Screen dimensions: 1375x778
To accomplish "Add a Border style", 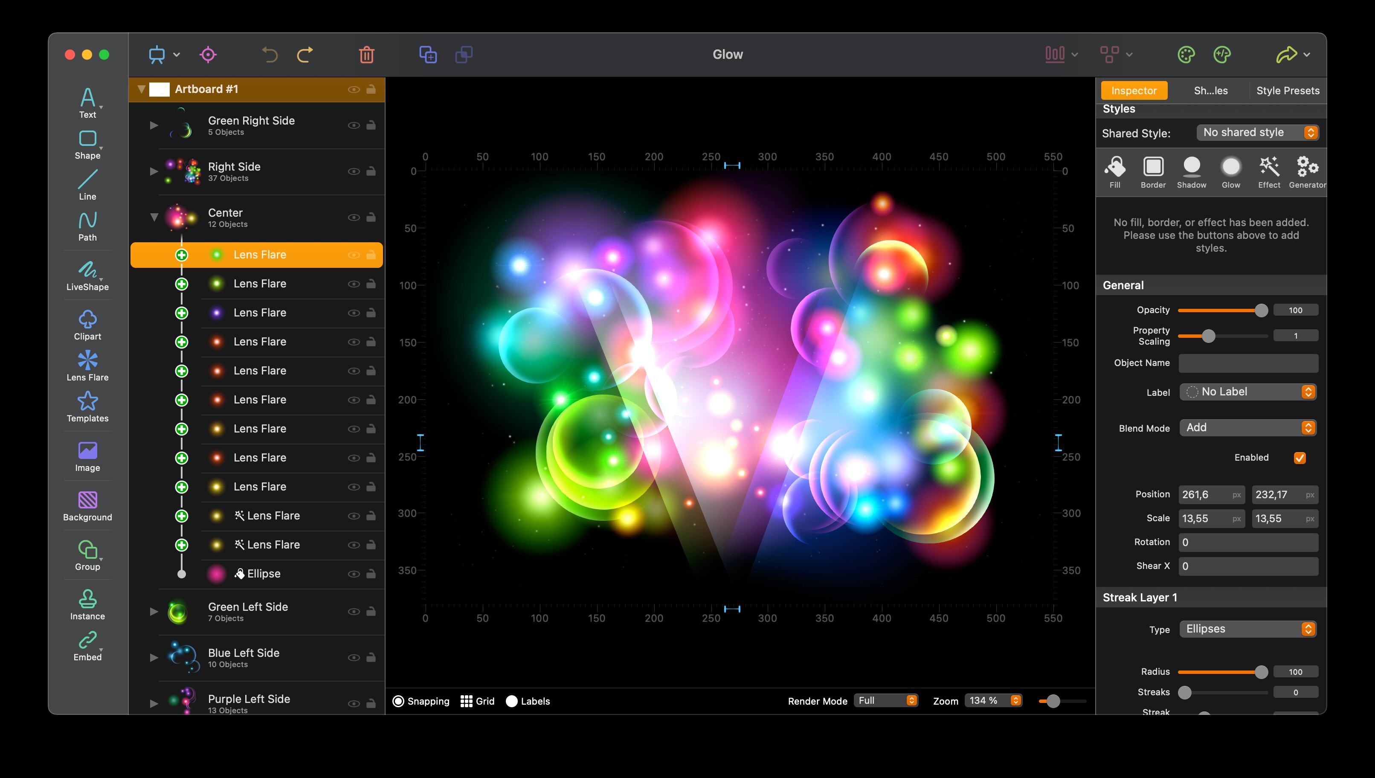I will (1153, 172).
